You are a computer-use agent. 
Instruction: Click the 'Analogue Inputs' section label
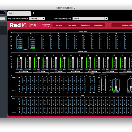pyautogui.click(x=83, y=31)
